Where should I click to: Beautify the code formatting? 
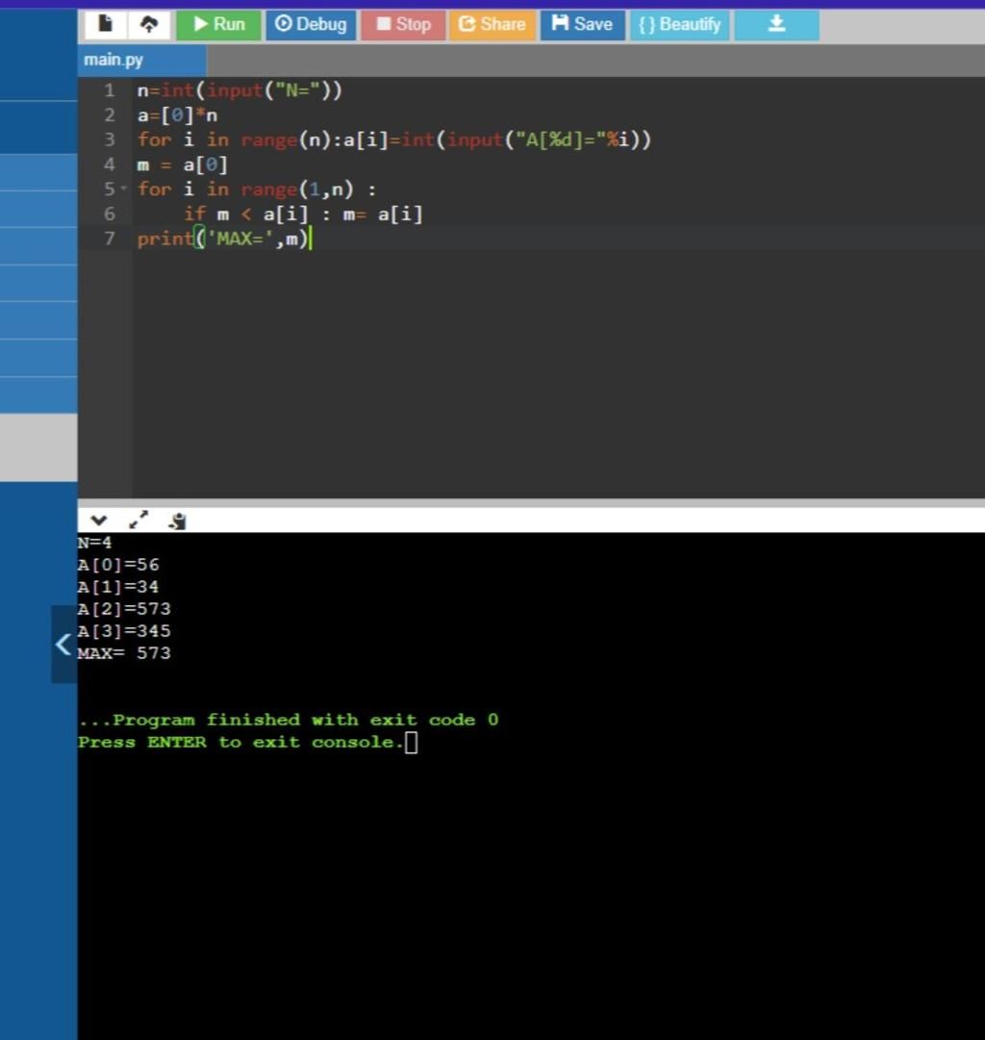pyautogui.click(x=679, y=24)
